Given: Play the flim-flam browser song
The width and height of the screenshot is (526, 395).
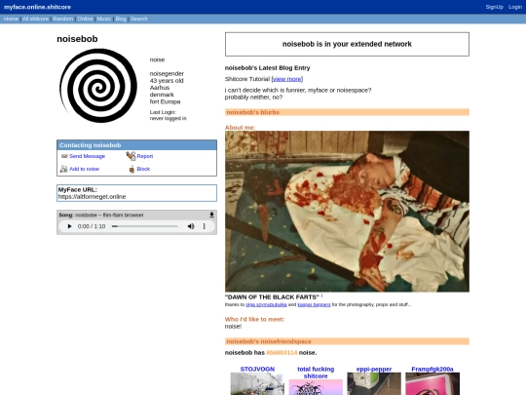Looking at the screenshot, I should click(69, 226).
